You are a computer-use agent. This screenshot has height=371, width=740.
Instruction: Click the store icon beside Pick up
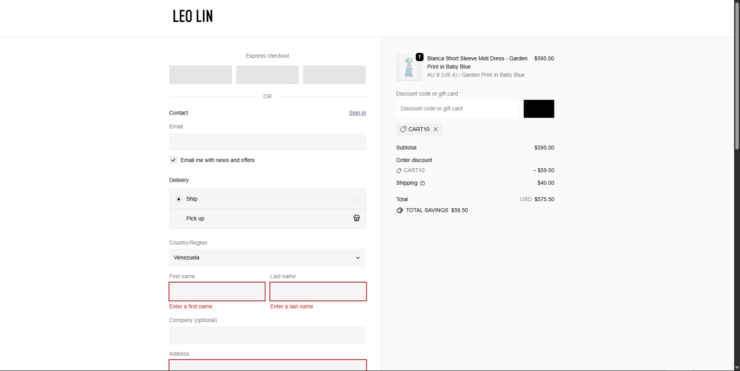coord(357,218)
